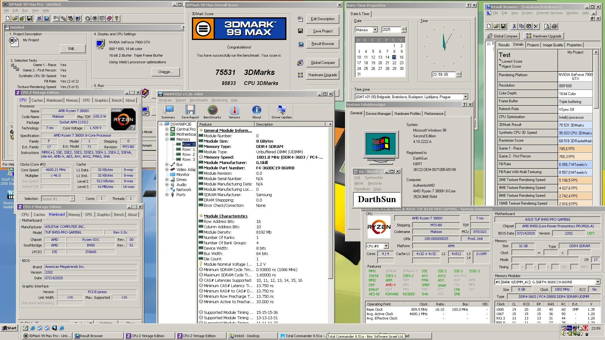Screen dimensions: 605x340
Task: Click Delete X icon in Result Browser toolbar
Action: pyautogui.click(x=536, y=26)
